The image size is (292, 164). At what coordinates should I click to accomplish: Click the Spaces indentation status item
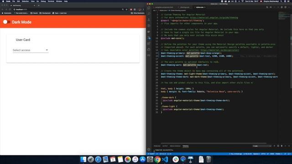[x=256, y=154]
